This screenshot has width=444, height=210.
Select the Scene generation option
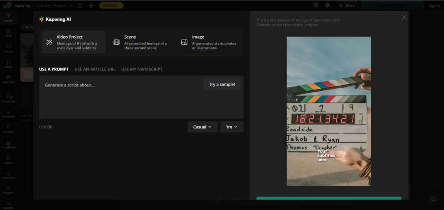point(141,42)
